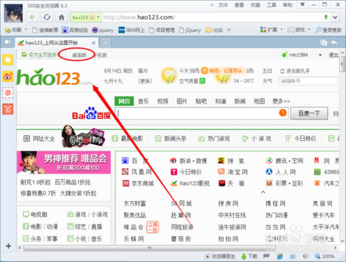Switch to the IE core icon in the status bar
Screen dimensions: 346x262
280,256
